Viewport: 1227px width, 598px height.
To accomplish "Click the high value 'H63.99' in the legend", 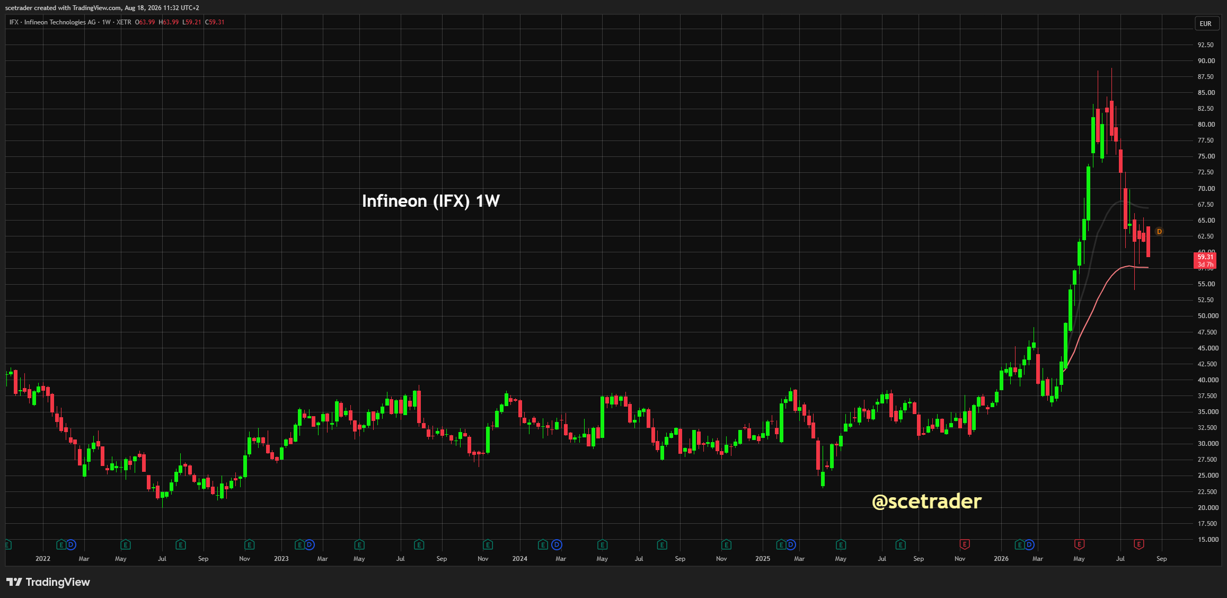I will click(x=169, y=22).
